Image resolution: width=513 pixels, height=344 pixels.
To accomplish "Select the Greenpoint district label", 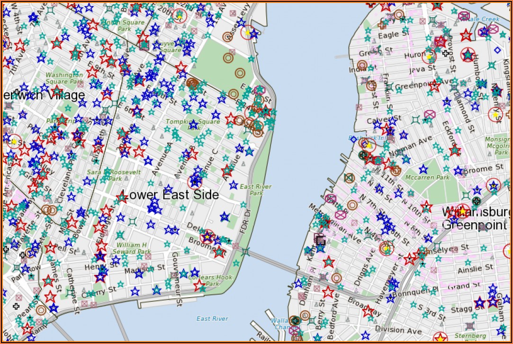I will [474, 225].
